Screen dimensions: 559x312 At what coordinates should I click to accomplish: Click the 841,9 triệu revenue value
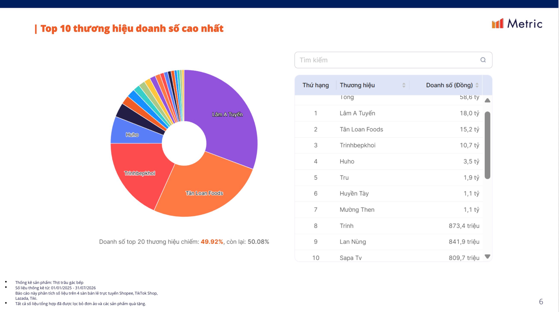(464, 241)
